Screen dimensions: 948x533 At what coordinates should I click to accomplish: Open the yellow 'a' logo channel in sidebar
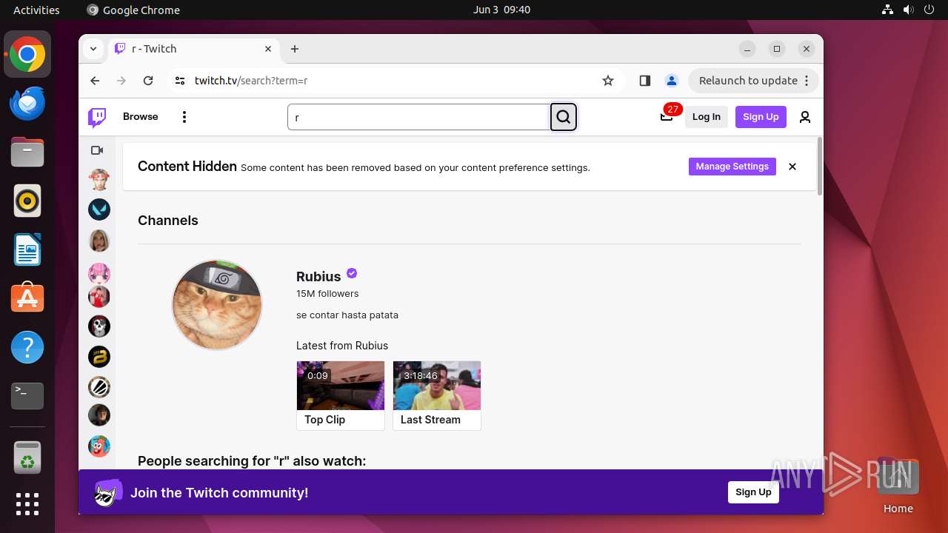click(x=99, y=357)
